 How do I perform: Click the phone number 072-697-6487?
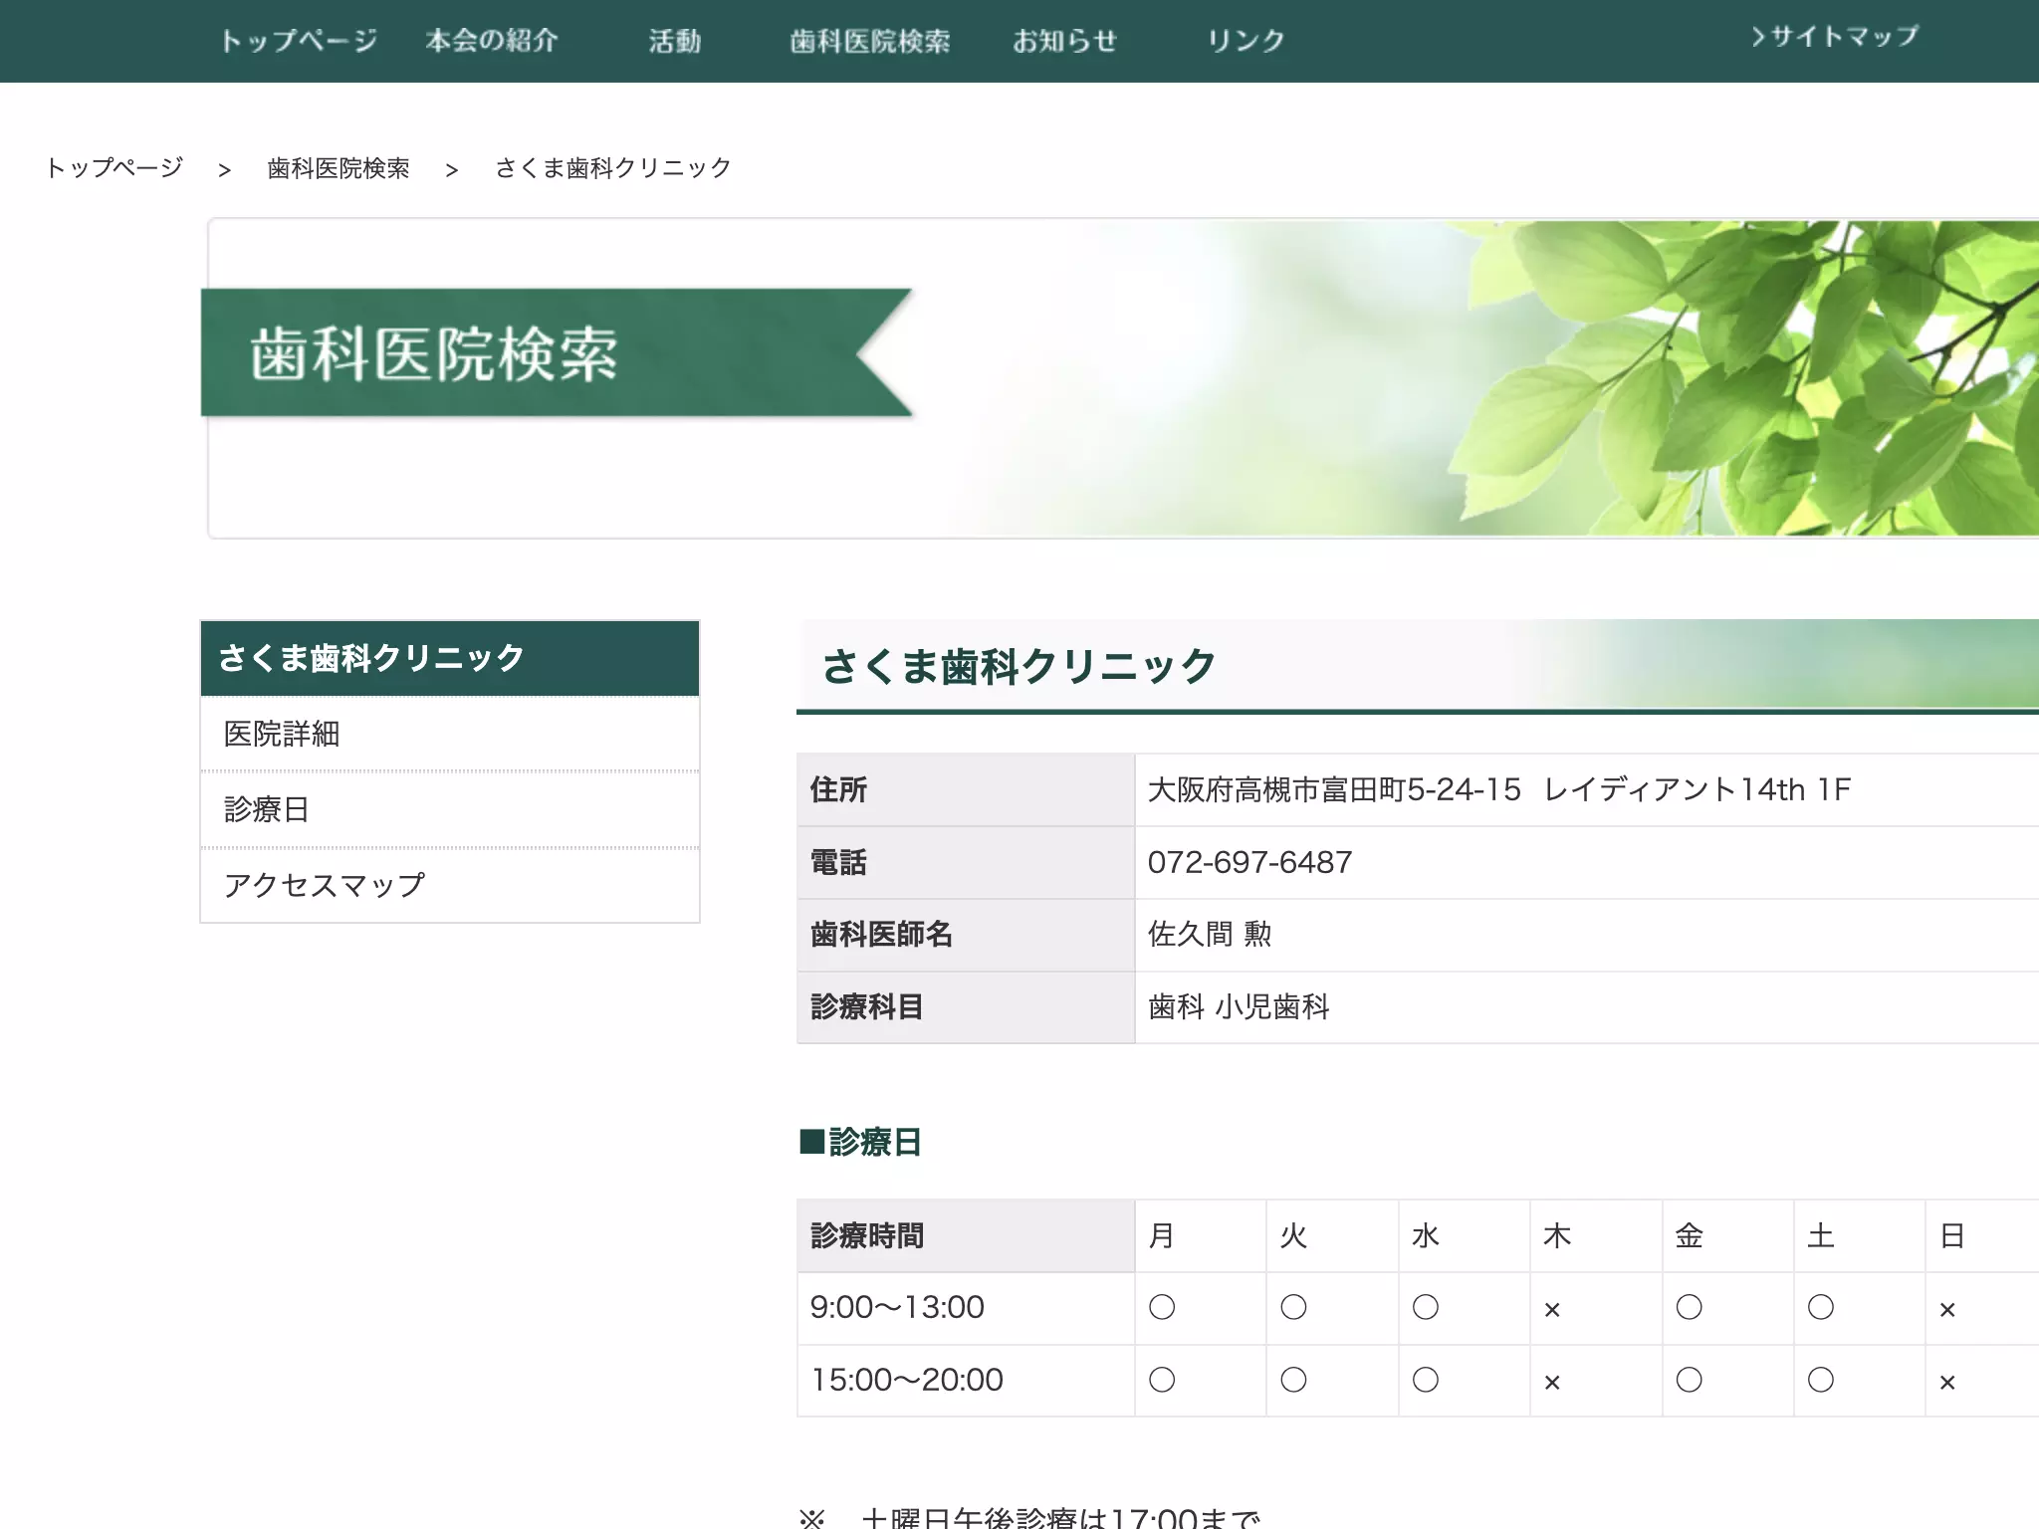coord(1249,862)
